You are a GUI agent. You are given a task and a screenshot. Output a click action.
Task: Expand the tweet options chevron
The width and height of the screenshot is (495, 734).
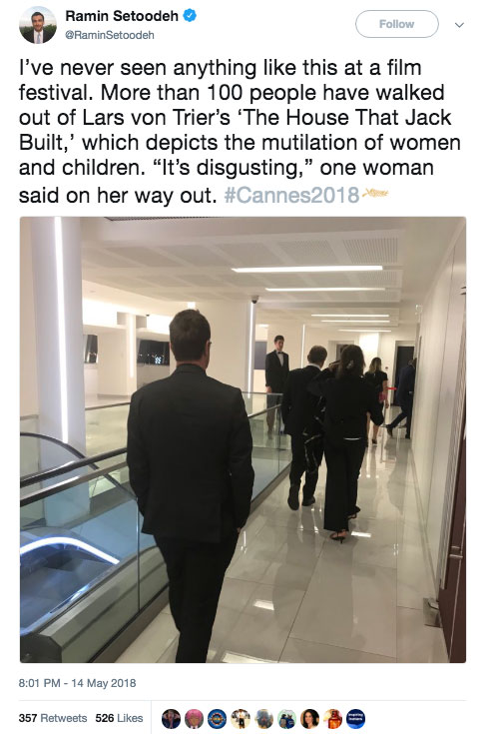(x=459, y=25)
